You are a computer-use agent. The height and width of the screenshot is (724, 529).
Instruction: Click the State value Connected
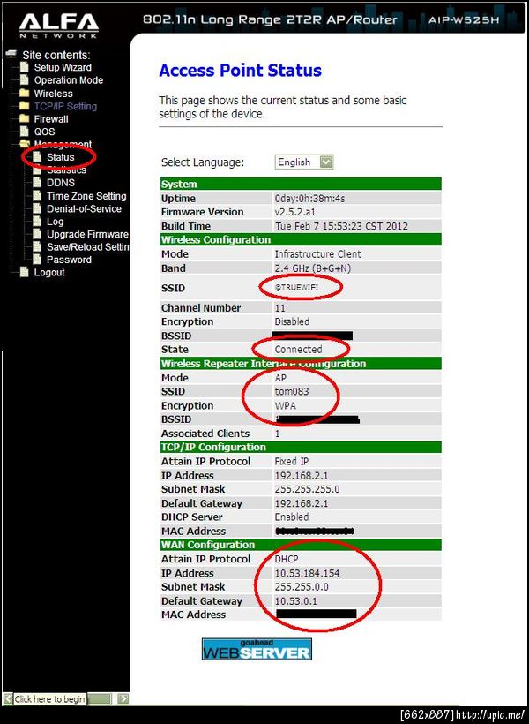[x=298, y=350]
